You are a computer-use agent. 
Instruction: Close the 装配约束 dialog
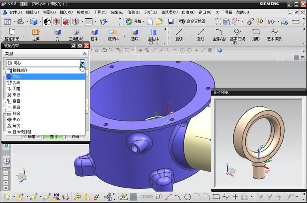point(87,45)
